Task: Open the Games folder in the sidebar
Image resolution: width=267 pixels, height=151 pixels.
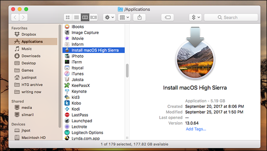Action: (x=33, y=70)
